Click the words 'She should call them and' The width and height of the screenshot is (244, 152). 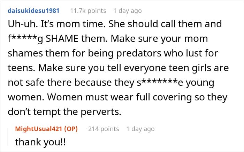click(165, 24)
